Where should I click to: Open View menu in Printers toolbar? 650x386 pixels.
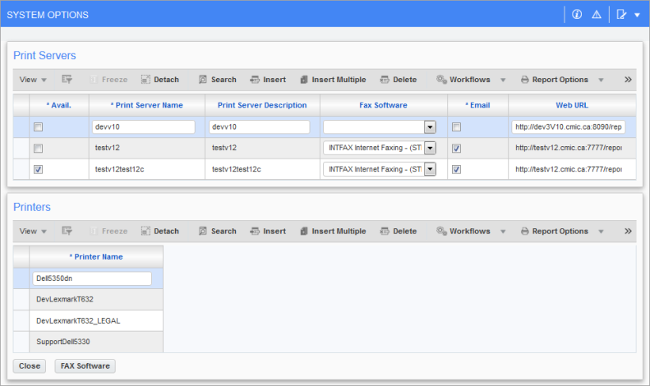pos(33,231)
